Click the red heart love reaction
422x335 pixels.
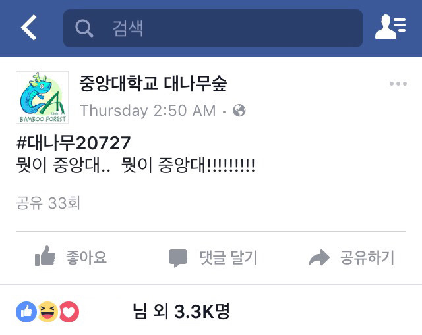coord(69,311)
